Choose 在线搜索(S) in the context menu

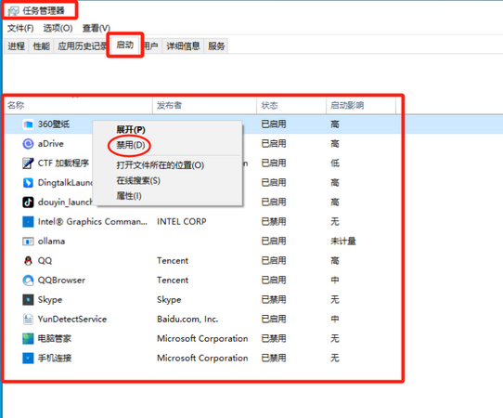138,180
